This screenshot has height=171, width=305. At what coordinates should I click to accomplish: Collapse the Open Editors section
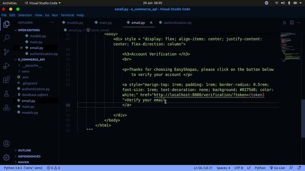[x=29, y=30]
